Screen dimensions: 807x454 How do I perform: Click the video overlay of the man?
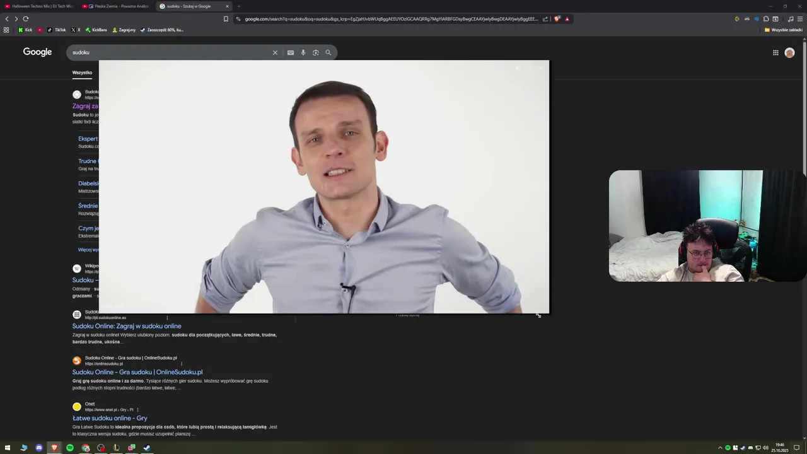click(324, 187)
